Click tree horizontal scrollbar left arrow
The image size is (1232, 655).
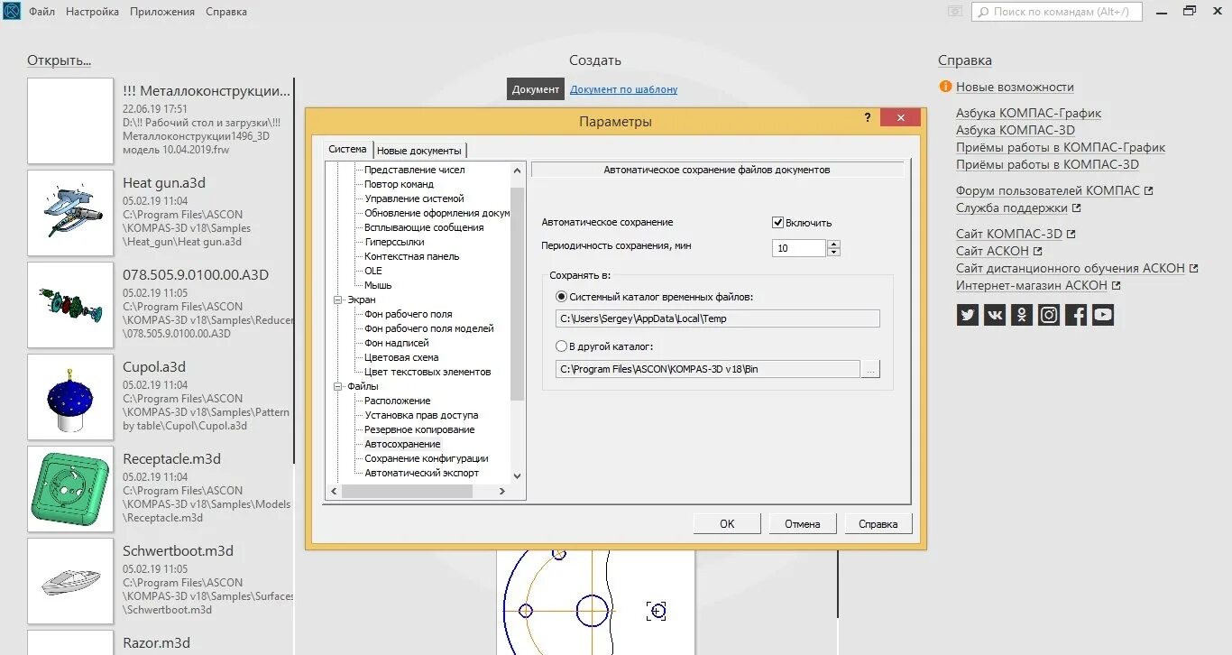pyautogui.click(x=333, y=491)
